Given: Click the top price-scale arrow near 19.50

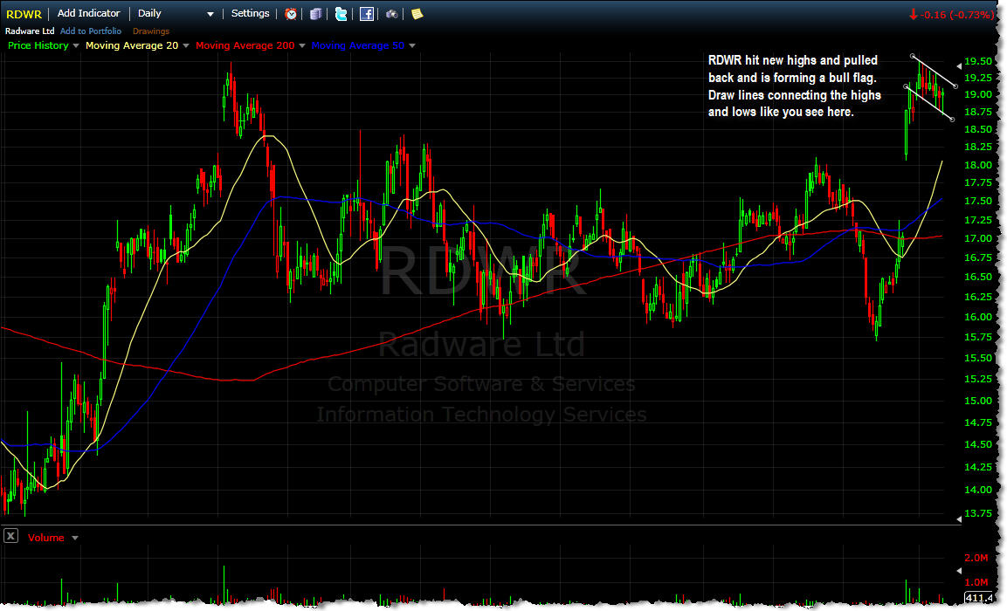Looking at the screenshot, I should (959, 65).
